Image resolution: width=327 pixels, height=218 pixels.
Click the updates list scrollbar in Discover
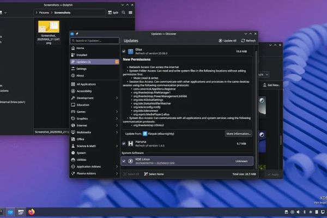(256, 108)
